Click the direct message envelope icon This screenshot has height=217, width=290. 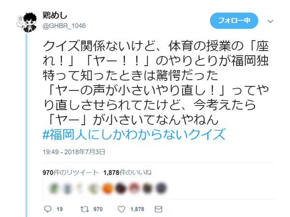click(x=159, y=209)
